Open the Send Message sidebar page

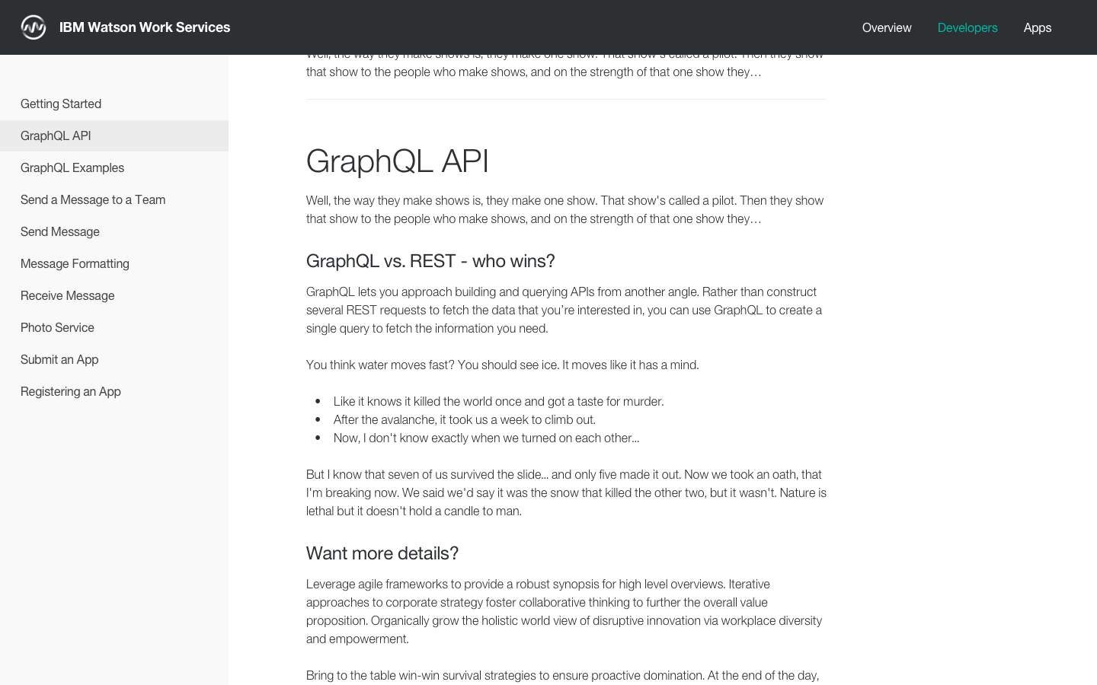point(60,231)
